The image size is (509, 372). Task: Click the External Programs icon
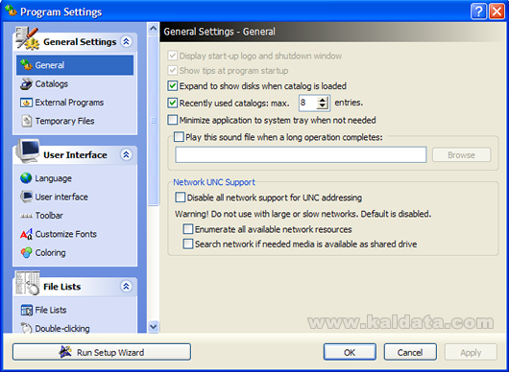coord(26,103)
